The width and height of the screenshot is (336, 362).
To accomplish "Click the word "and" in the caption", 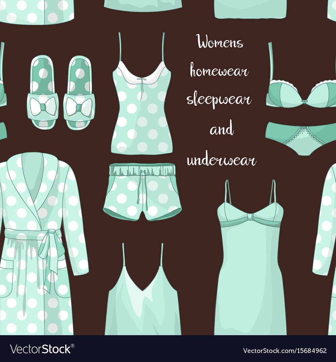I will [x=221, y=130].
